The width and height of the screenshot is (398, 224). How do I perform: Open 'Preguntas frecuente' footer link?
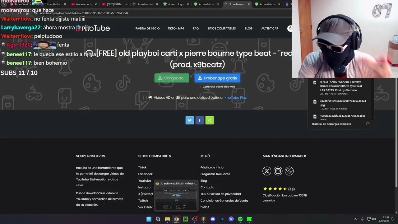(215, 174)
